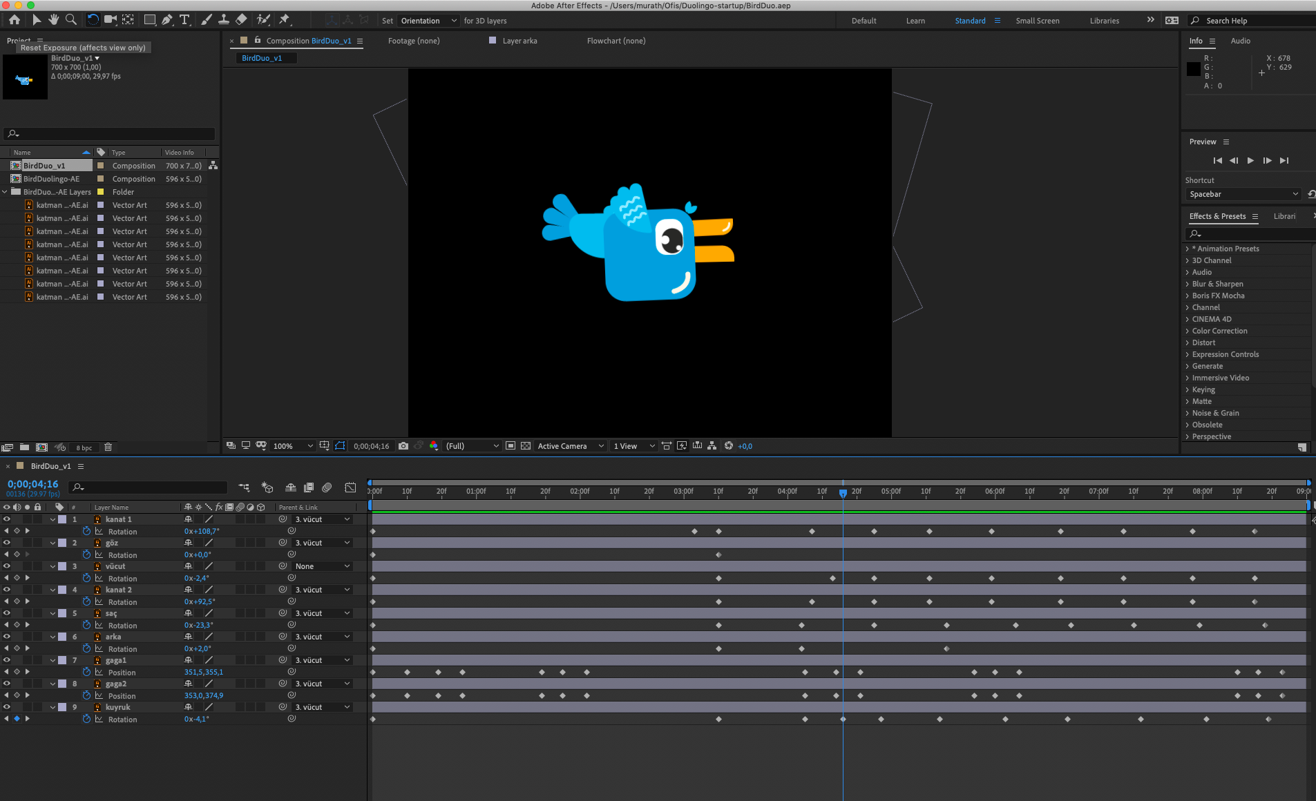
Task: Open the Audio panel tab
Action: pyautogui.click(x=1240, y=41)
